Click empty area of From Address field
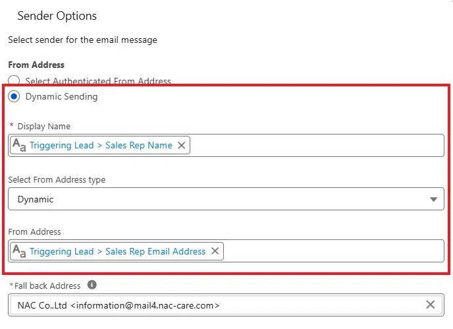This screenshot has height=329, width=453. click(x=334, y=251)
